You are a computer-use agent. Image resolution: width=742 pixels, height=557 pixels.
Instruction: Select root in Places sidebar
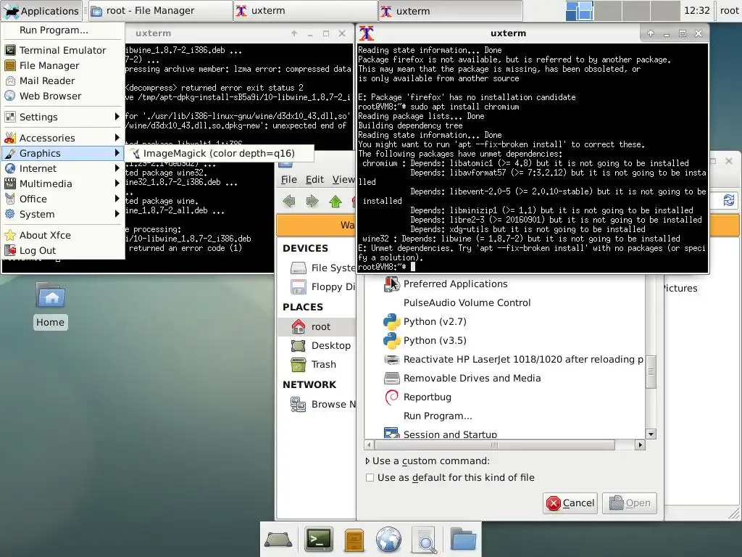[316, 326]
